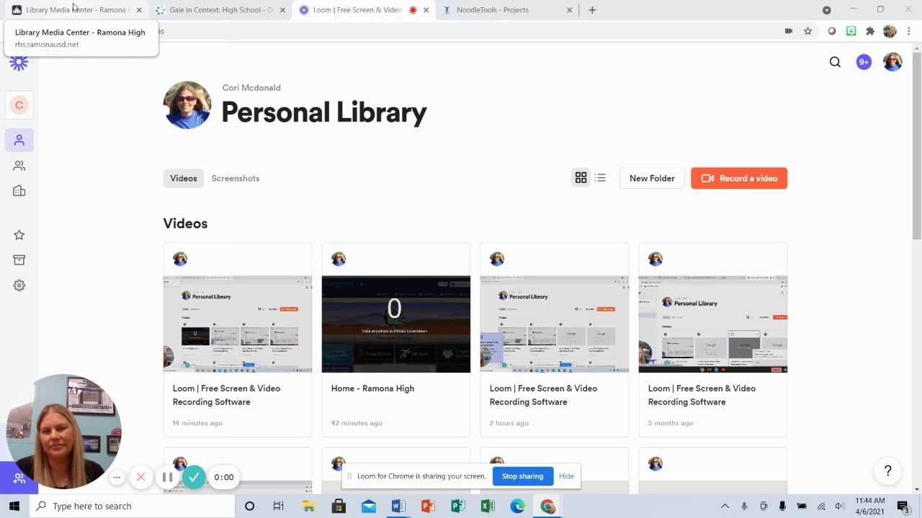
Task: Pause the Loom recording
Action: tap(167, 477)
